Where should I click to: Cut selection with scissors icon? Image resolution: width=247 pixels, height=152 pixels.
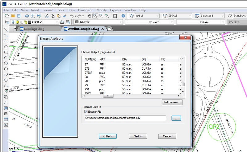coord(47,16)
